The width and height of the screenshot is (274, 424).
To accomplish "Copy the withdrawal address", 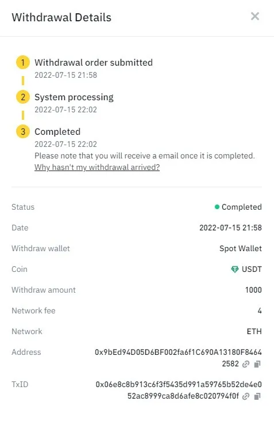I will [257, 364].
